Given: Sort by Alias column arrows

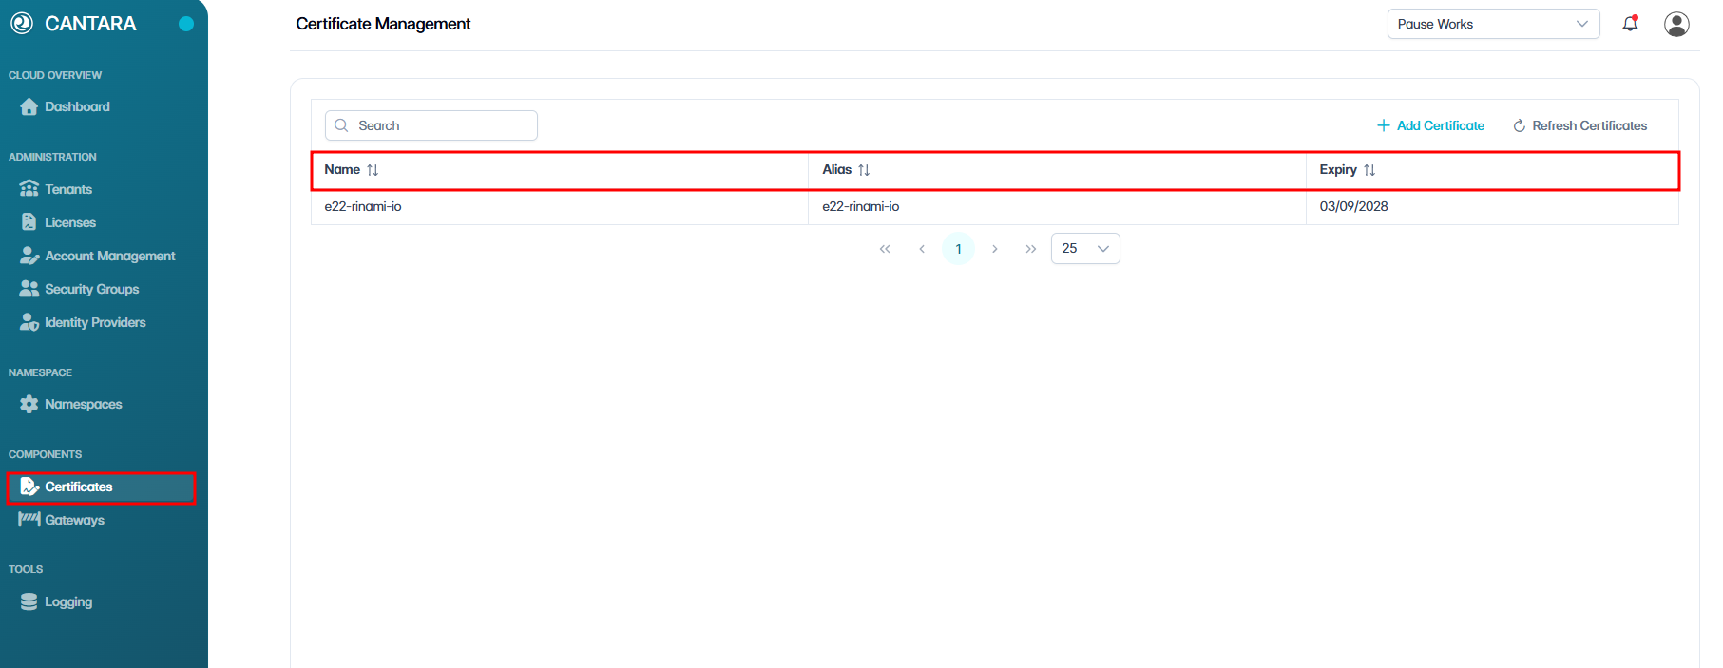Looking at the screenshot, I should tap(864, 170).
